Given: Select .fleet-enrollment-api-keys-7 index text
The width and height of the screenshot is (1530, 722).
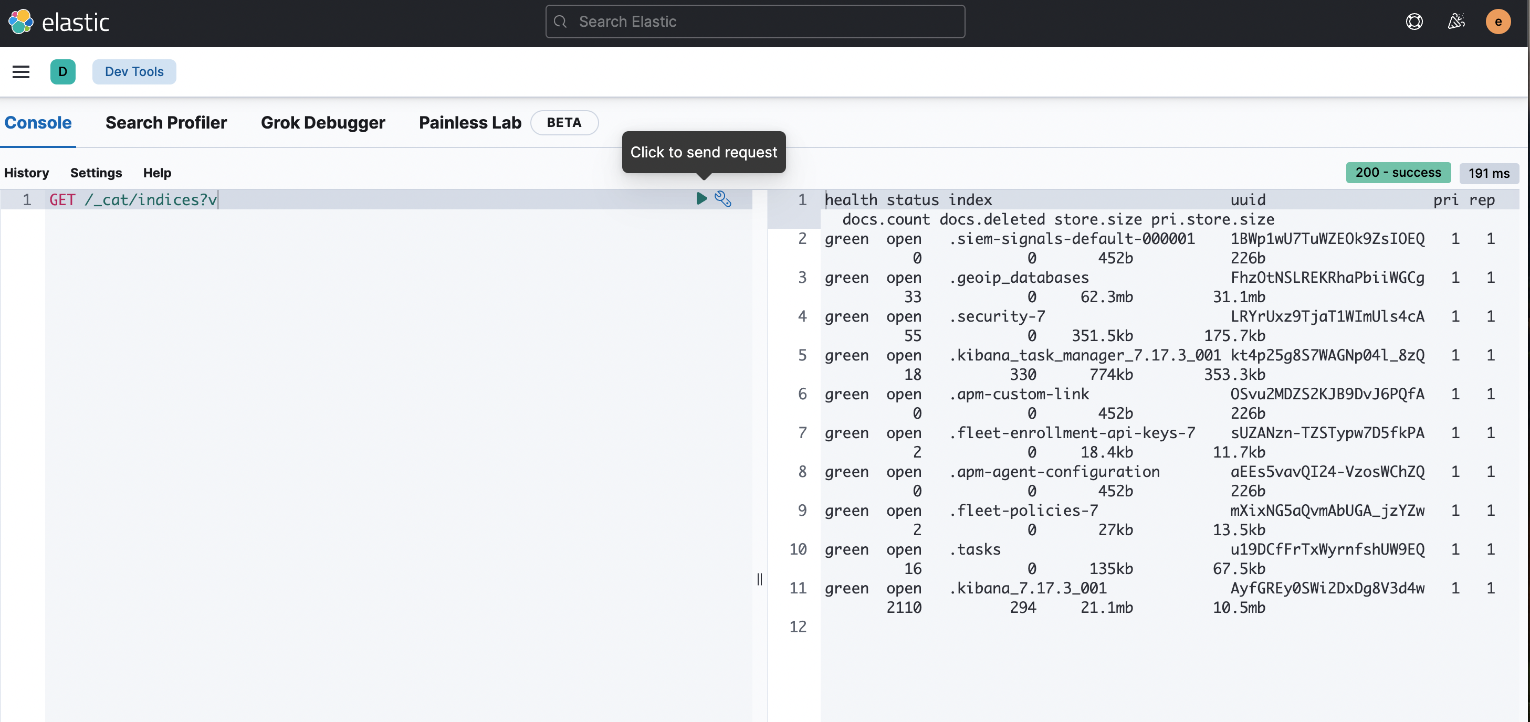Looking at the screenshot, I should coord(1072,433).
